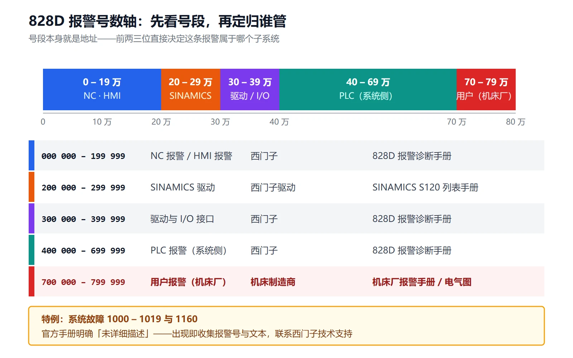The image size is (573, 358).
Task: Click "SINAMICS S120 列表手册"
Action: pos(425,187)
